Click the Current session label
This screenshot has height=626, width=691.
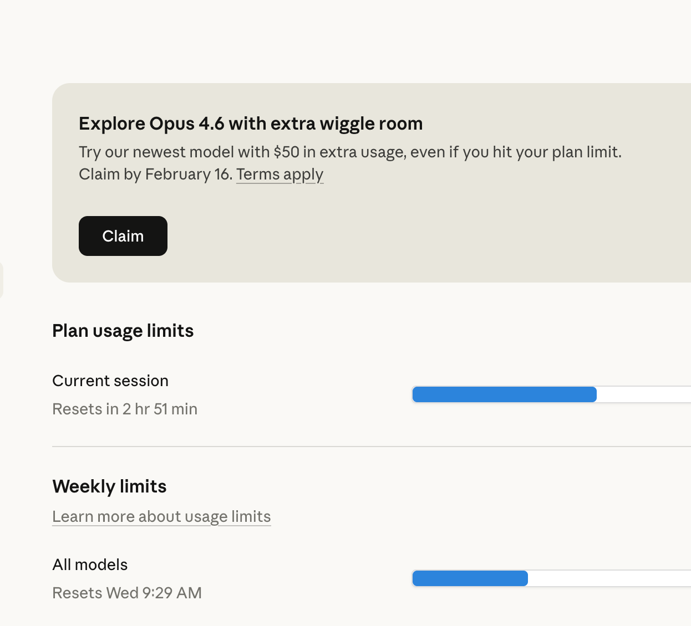tap(110, 381)
